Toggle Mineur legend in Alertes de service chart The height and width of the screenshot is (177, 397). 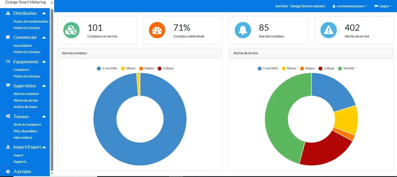289,68
